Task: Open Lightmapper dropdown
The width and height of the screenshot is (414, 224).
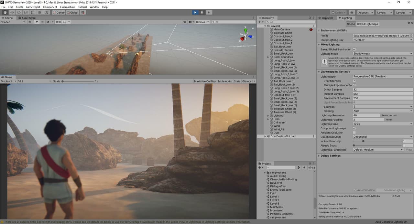Action: (383, 77)
